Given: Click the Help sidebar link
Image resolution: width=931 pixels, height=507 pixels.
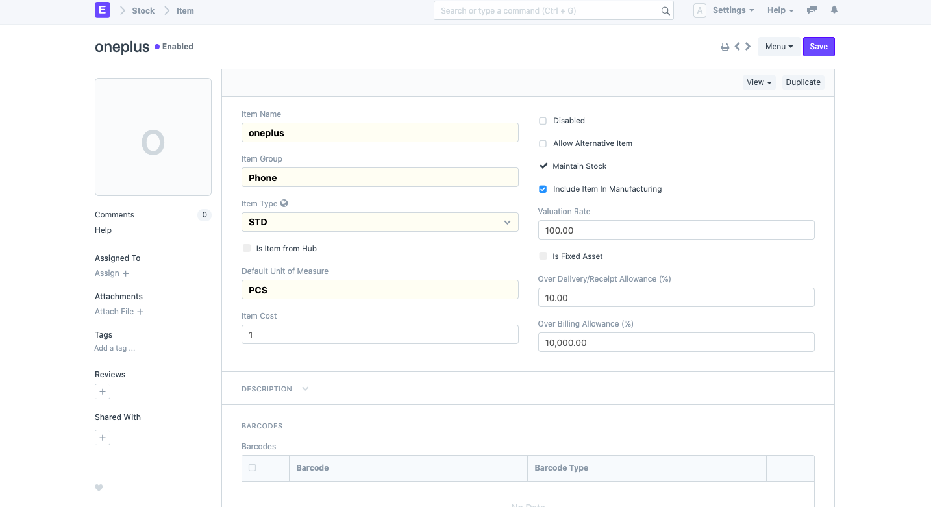Looking at the screenshot, I should [103, 230].
